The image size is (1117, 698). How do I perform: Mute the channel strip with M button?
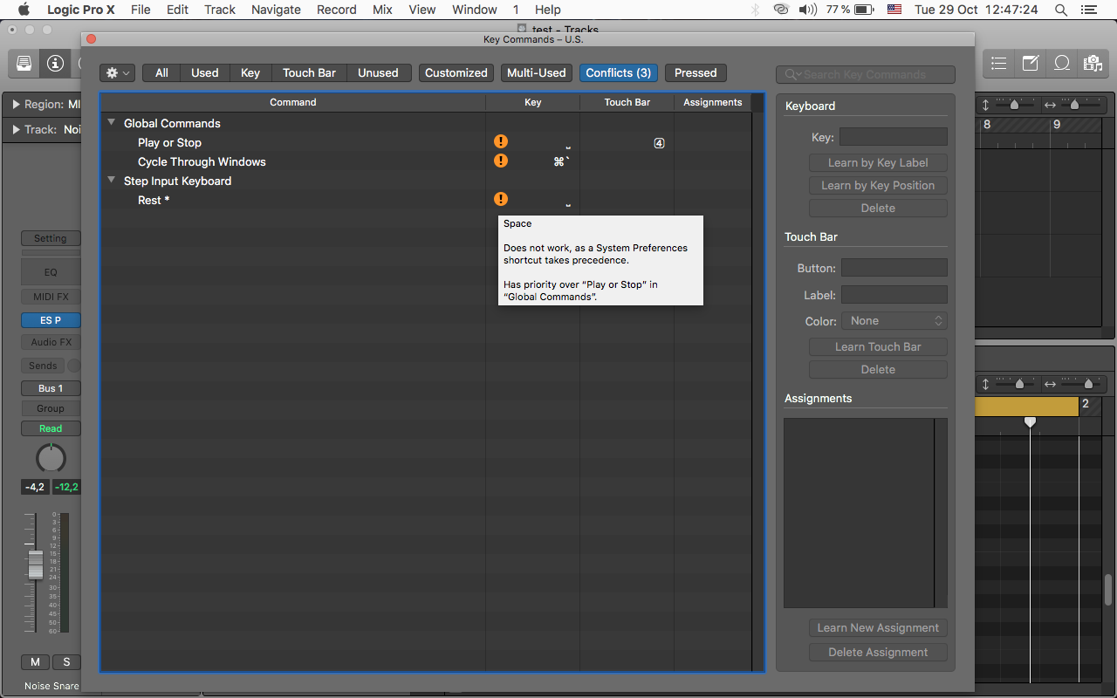click(x=36, y=662)
